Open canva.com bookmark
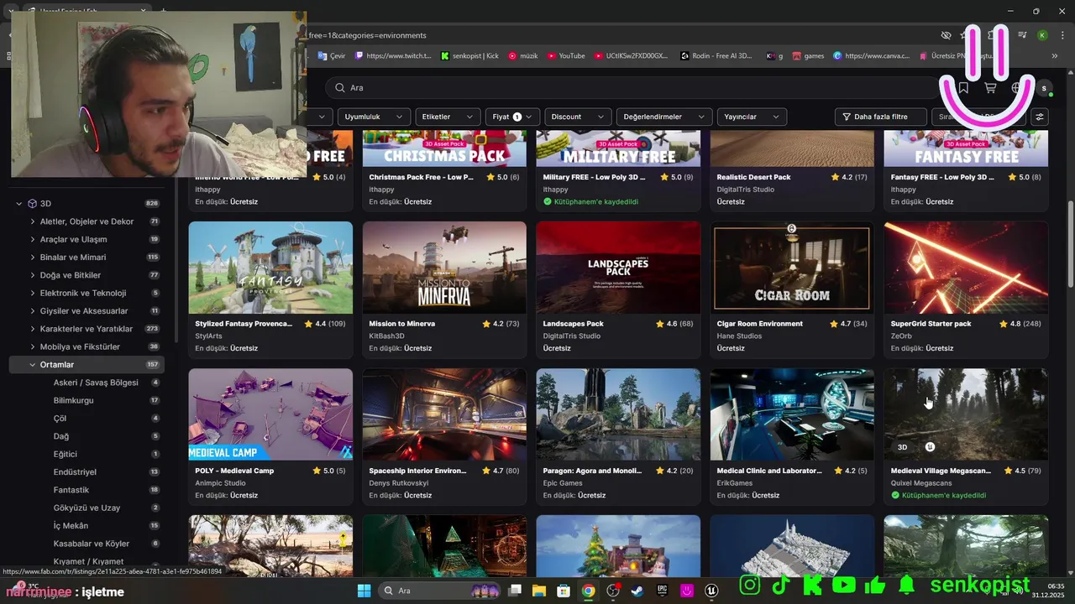The image size is (1075, 604). pos(872,56)
